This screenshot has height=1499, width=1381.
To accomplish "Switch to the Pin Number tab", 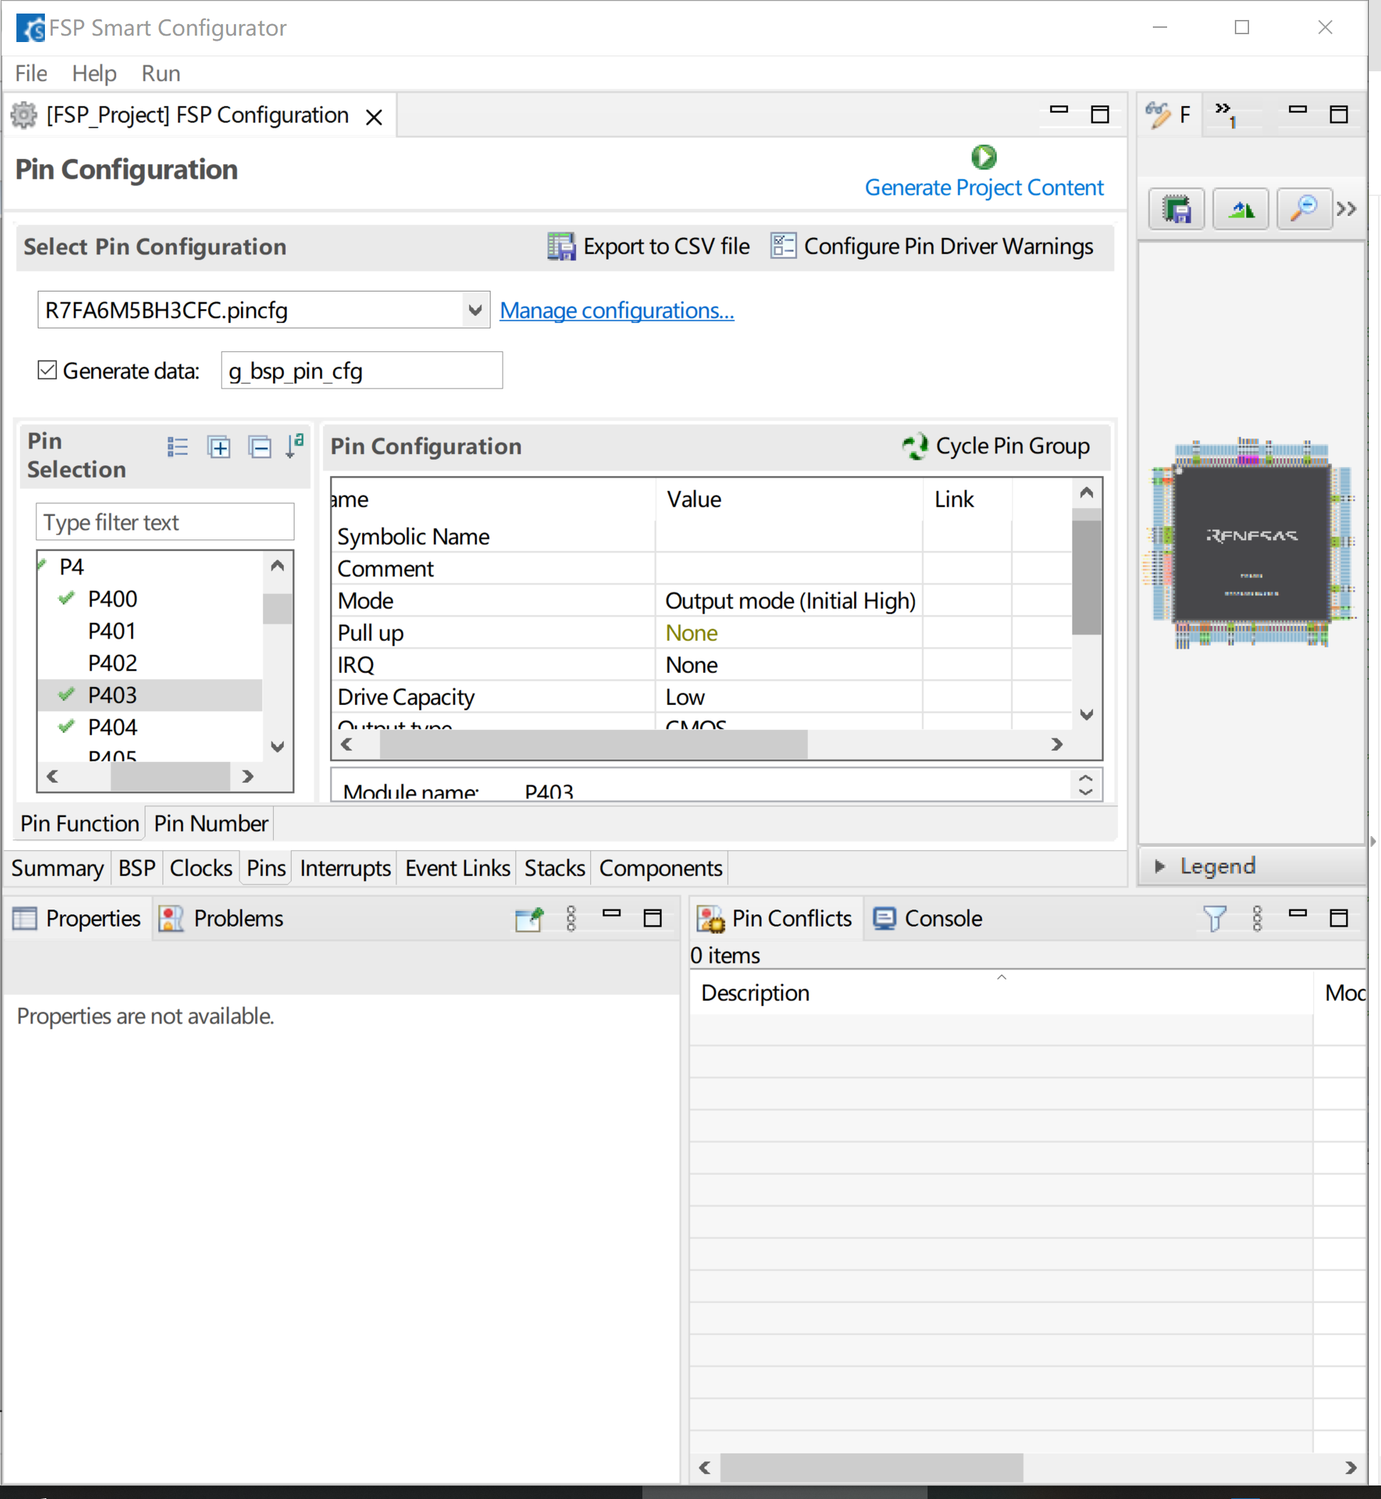I will 210,823.
